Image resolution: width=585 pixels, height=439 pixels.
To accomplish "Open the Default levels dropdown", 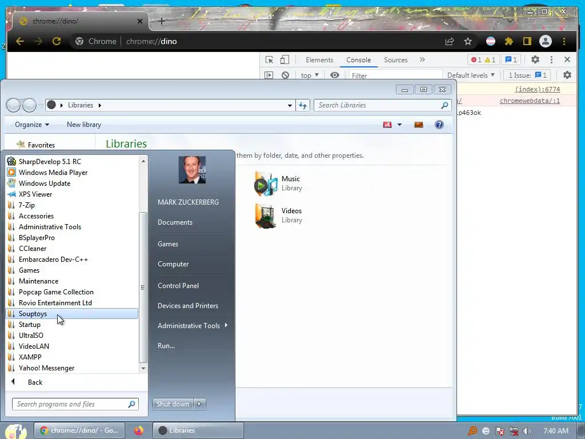I will pos(471,75).
